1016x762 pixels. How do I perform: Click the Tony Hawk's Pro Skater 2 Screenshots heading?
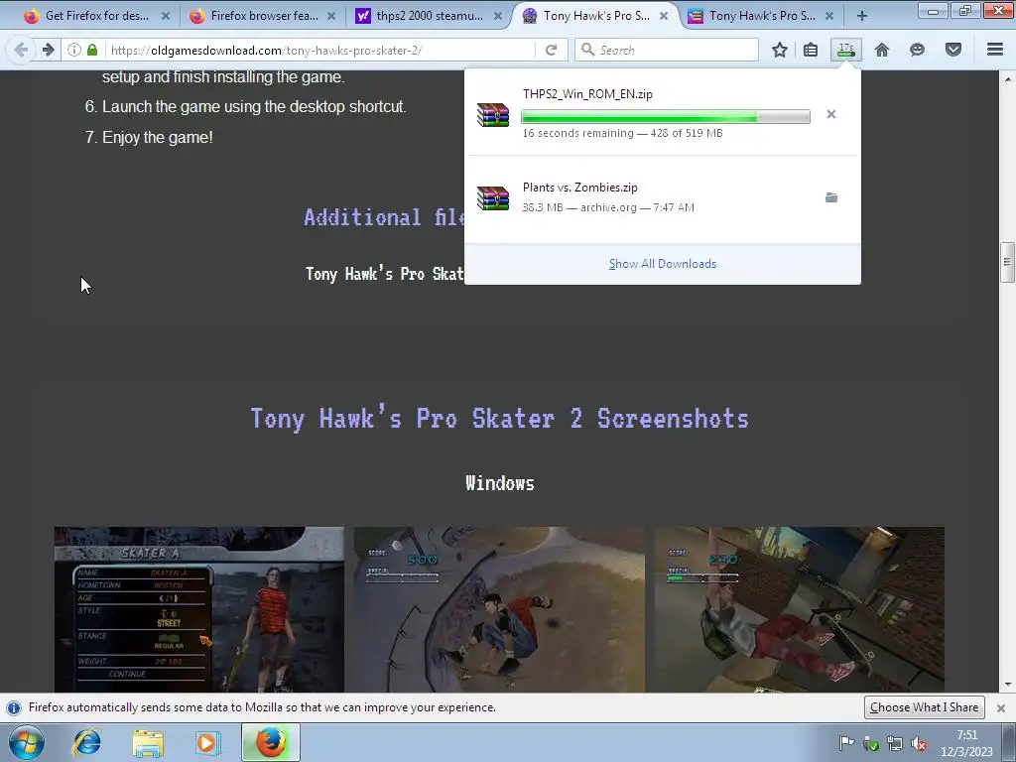500,419
